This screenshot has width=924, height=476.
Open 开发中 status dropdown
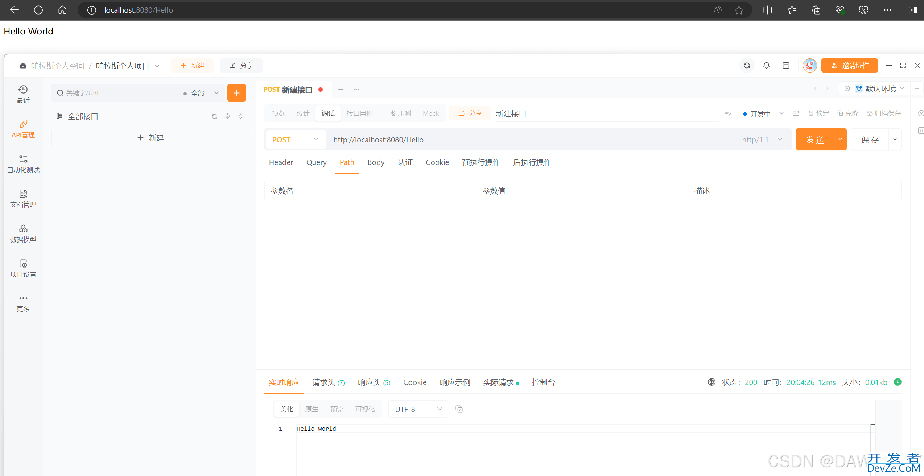point(763,113)
